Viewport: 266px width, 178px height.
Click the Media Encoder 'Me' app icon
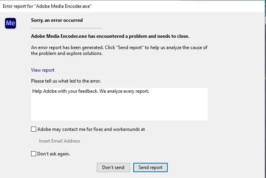10,23
